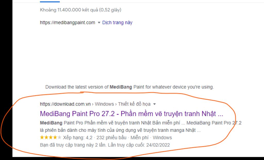Click the 'Bạn đã truy cập trang này 2 lần' note
Viewport: 264px width, 160px height.
(73, 145)
